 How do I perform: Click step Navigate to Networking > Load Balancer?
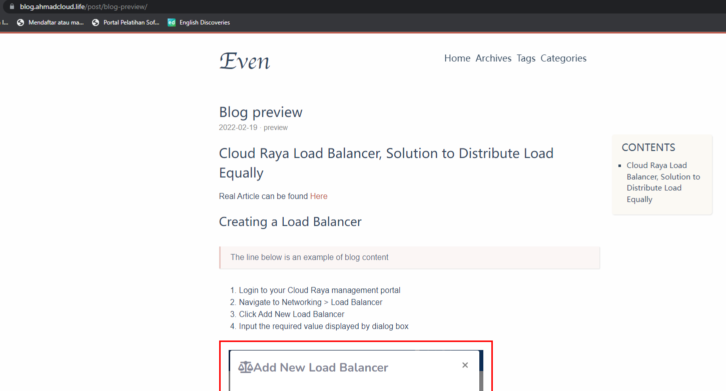coord(311,302)
